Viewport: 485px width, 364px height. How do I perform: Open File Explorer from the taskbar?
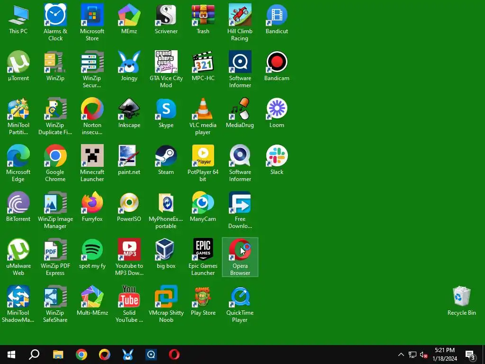(x=58, y=355)
